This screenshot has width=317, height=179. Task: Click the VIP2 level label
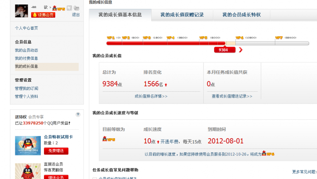tap(126, 38)
